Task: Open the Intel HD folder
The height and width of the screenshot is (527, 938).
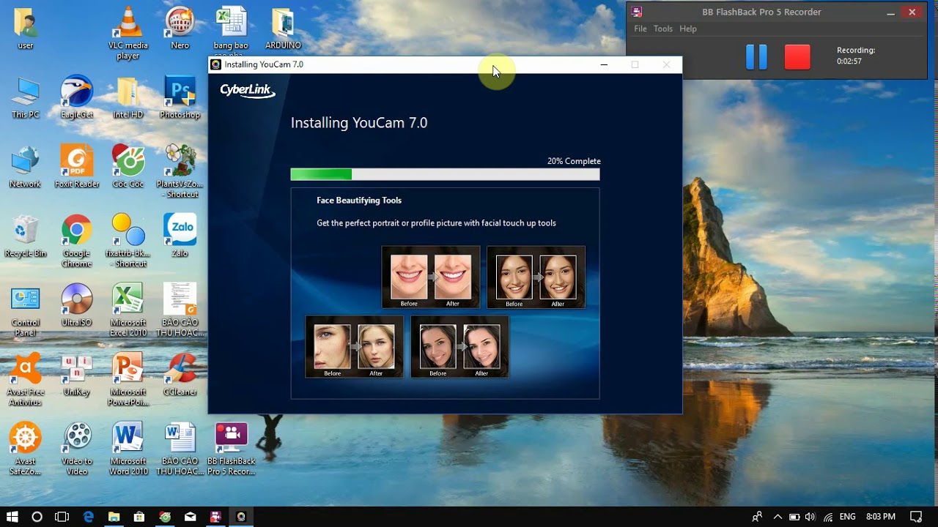Action: (128, 97)
